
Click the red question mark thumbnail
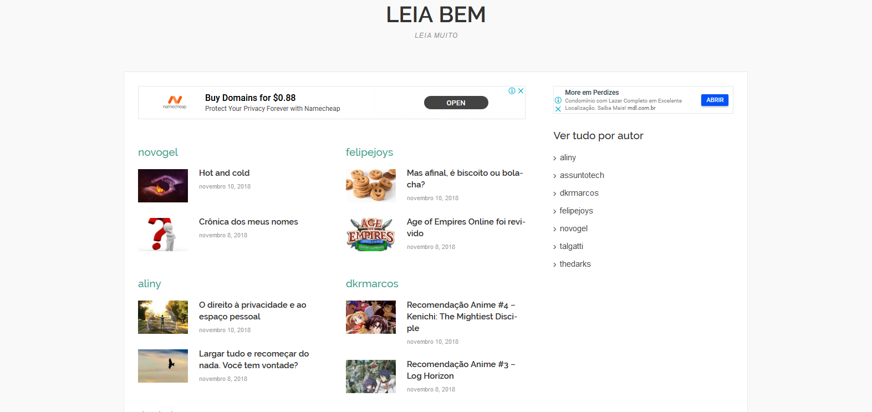pyautogui.click(x=162, y=234)
